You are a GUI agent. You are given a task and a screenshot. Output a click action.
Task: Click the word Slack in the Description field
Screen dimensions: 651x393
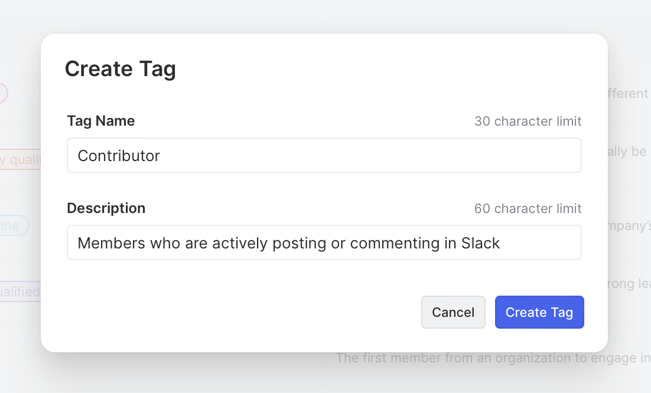point(480,243)
